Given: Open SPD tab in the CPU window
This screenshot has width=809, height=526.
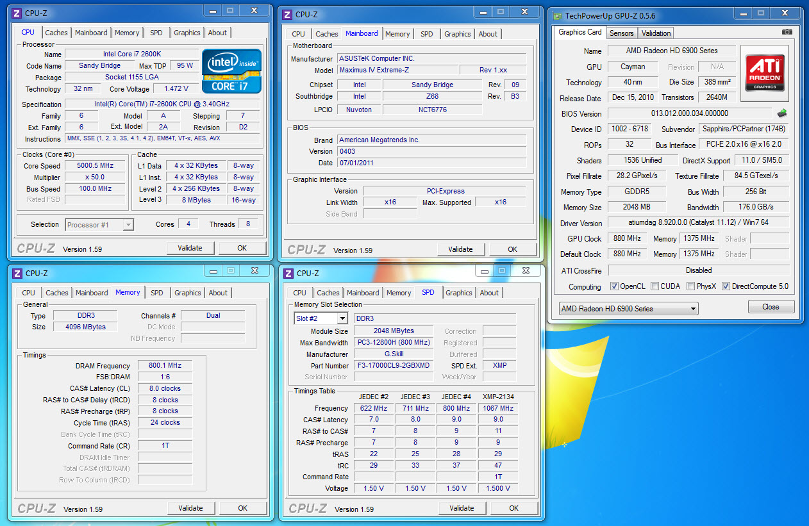Looking at the screenshot, I should 156,33.
